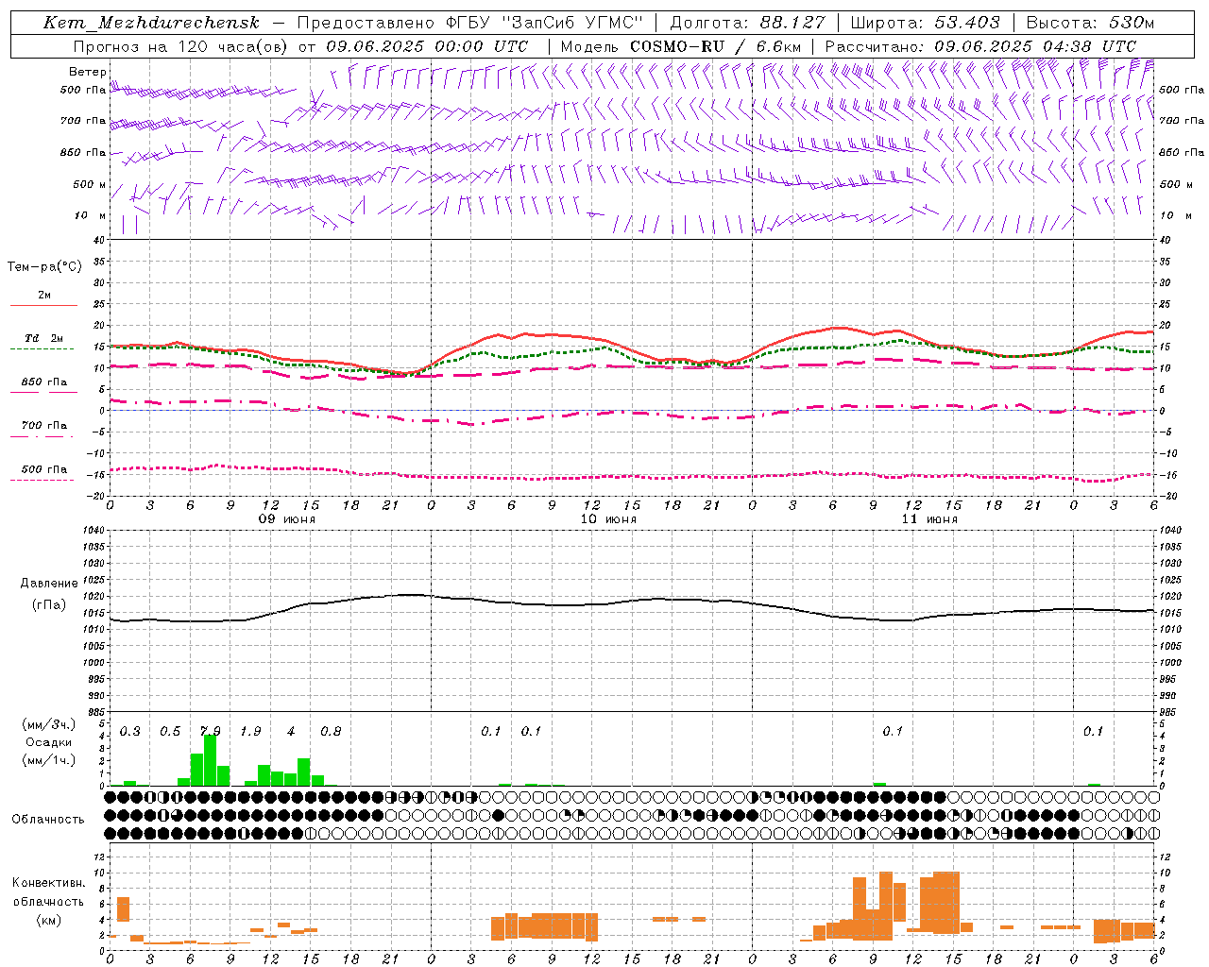
Task: Click the (гПа) pressure unit label
Action: (49, 605)
